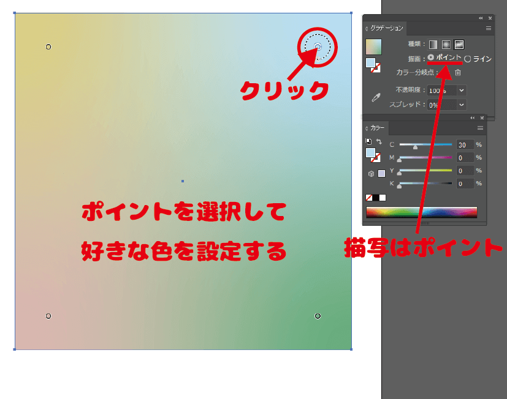Image resolution: width=507 pixels, height=399 pixels.
Task: Click the M percentage value field
Action: [x=465, y=158]
